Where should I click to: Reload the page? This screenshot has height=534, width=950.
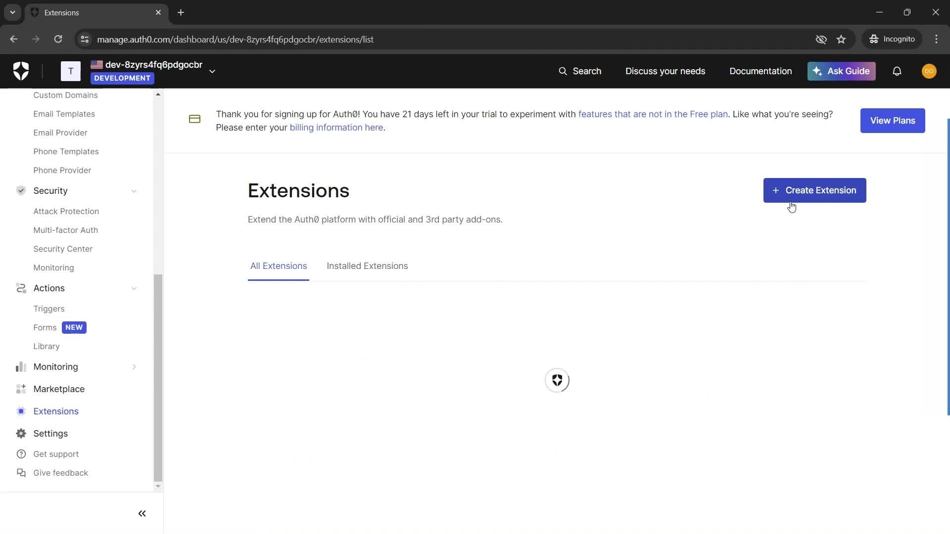point(58,39)
